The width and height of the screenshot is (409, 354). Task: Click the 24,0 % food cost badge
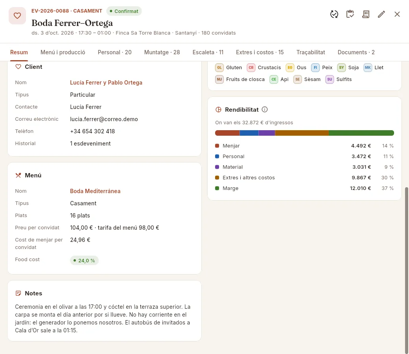84,260
